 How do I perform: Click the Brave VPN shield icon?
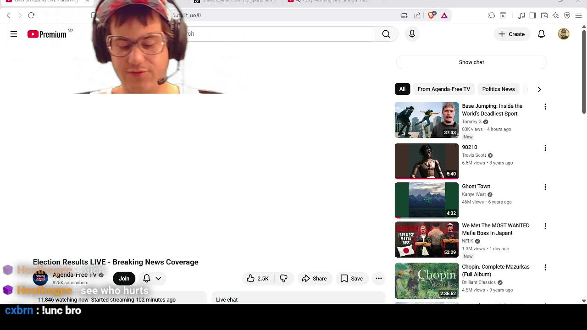[x=567, y=16]
